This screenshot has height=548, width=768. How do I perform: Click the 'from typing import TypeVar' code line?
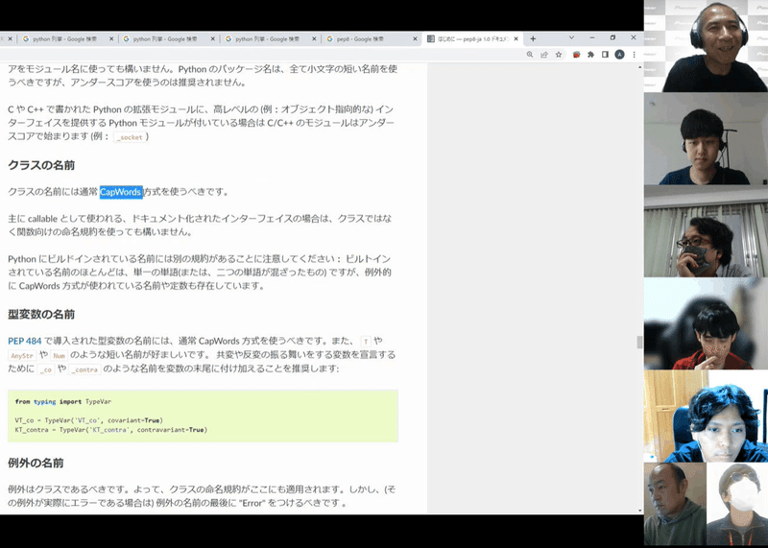(x=63, y=401)
